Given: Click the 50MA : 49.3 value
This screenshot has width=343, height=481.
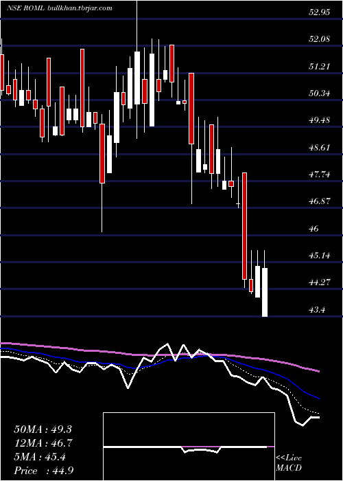Looking at the screenshot, I should pyautogui.click(x=43, y=429).
